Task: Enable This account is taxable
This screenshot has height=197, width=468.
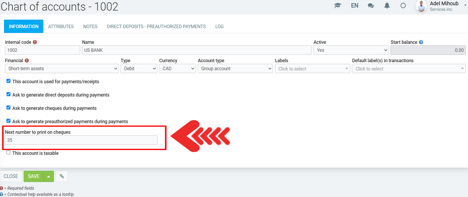Action: pyautogui.click(x=8, y=153)
